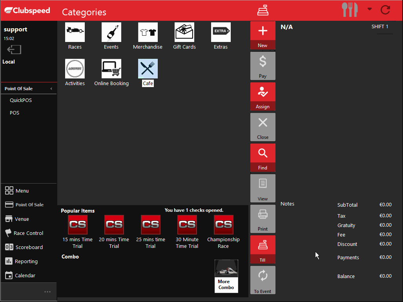Open the Events category

pyautogui.click(x=111, y=36)
